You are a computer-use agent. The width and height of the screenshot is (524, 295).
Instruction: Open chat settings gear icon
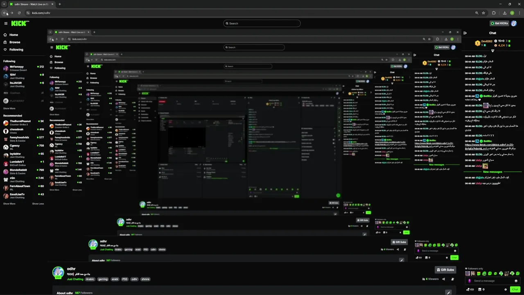(506, 289)
